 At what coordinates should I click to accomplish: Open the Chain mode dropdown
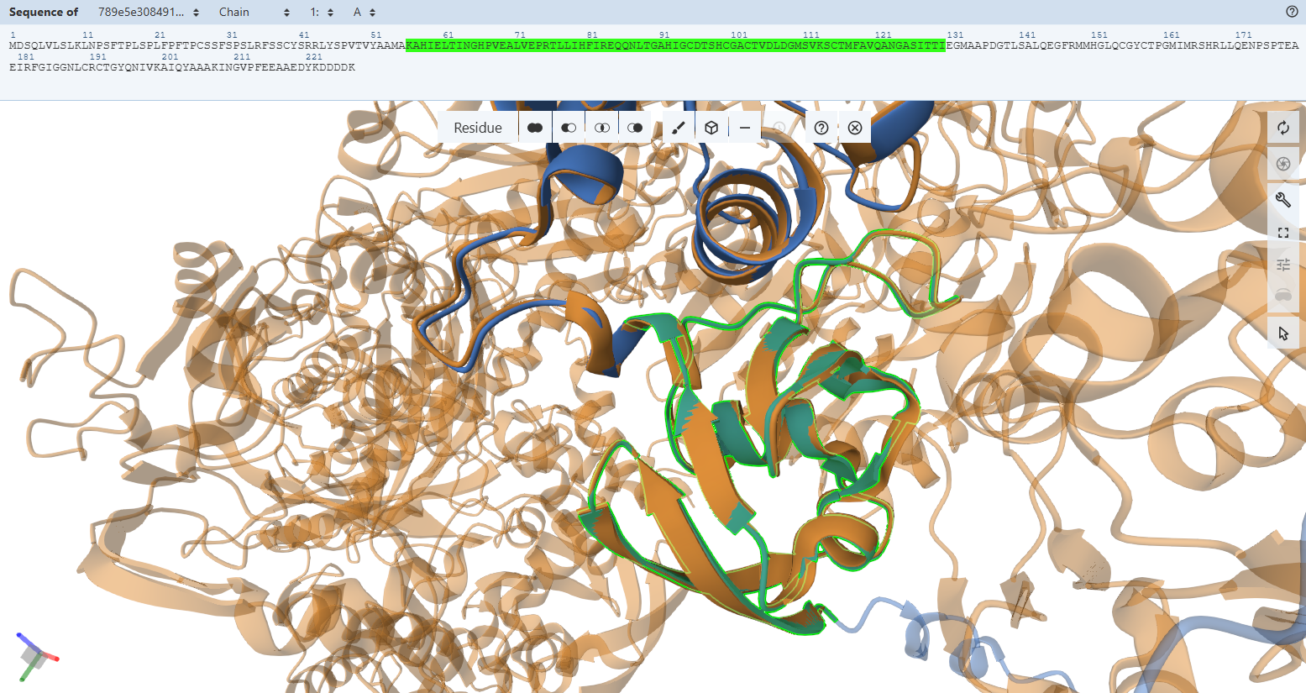click(254, 12)
